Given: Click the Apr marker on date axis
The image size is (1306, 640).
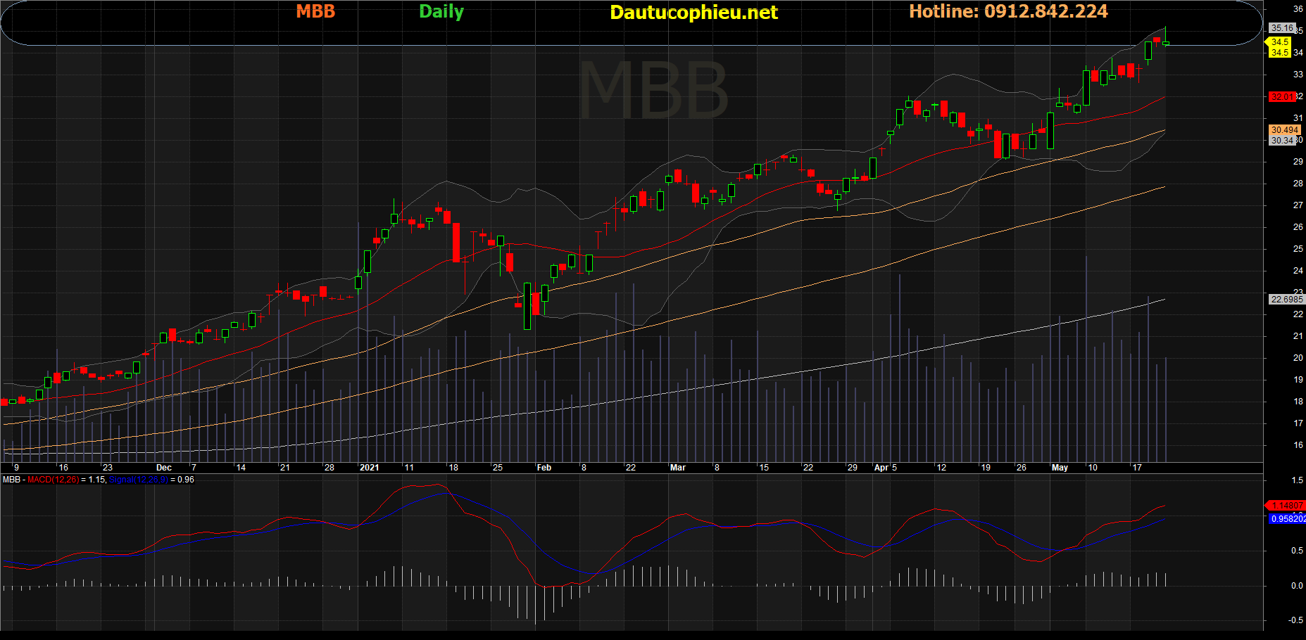Looking at the screenshot, I should (881, 468).
